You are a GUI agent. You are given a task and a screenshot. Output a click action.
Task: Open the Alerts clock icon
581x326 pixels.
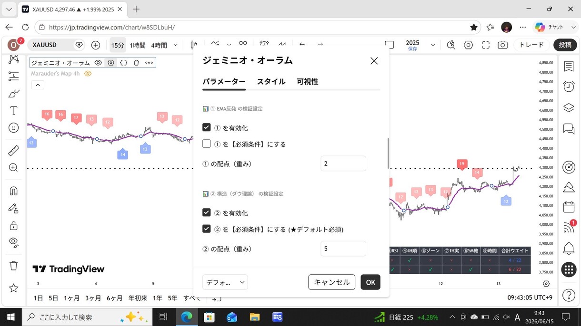pos(569,86)
